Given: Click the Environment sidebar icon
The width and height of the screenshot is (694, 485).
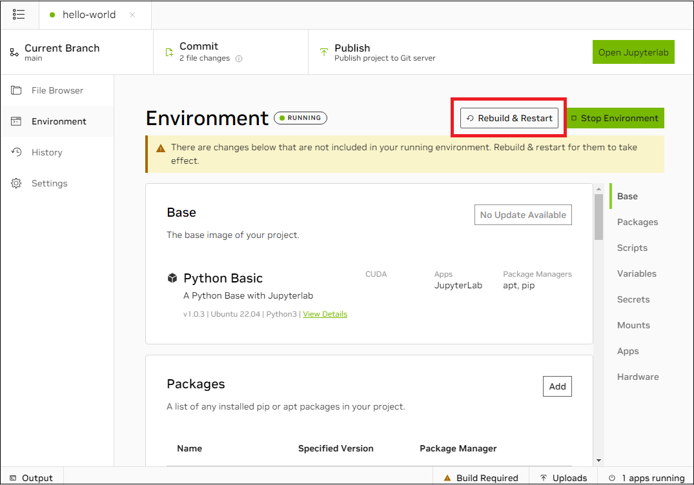Looking at the screenshot, I should [x=15, y=121].
